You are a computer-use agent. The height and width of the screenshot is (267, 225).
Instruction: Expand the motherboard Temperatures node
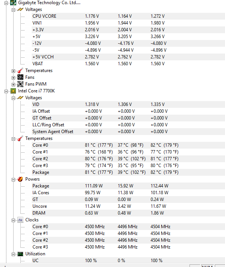13,71
